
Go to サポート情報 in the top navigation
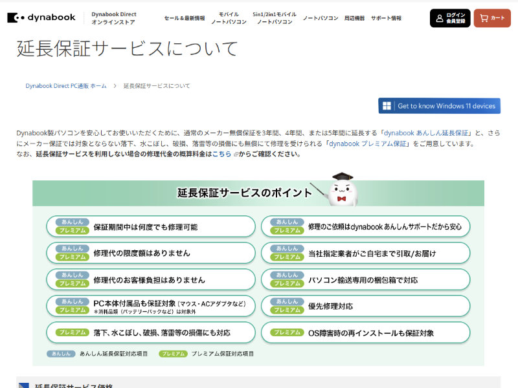[387, 18]
